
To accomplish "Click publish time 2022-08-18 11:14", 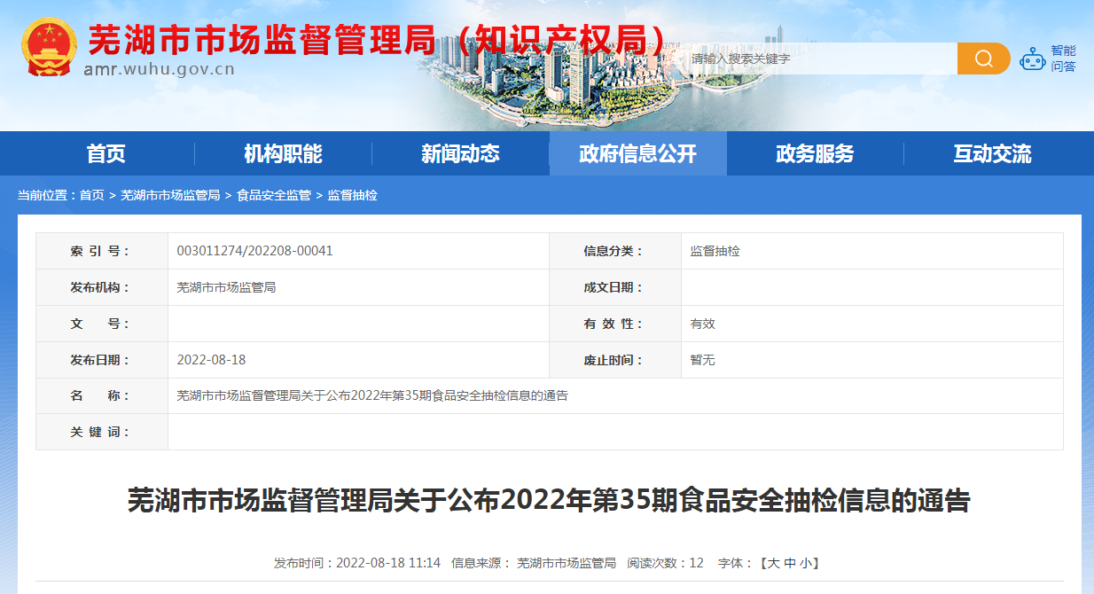I will [x=357, y=563].
